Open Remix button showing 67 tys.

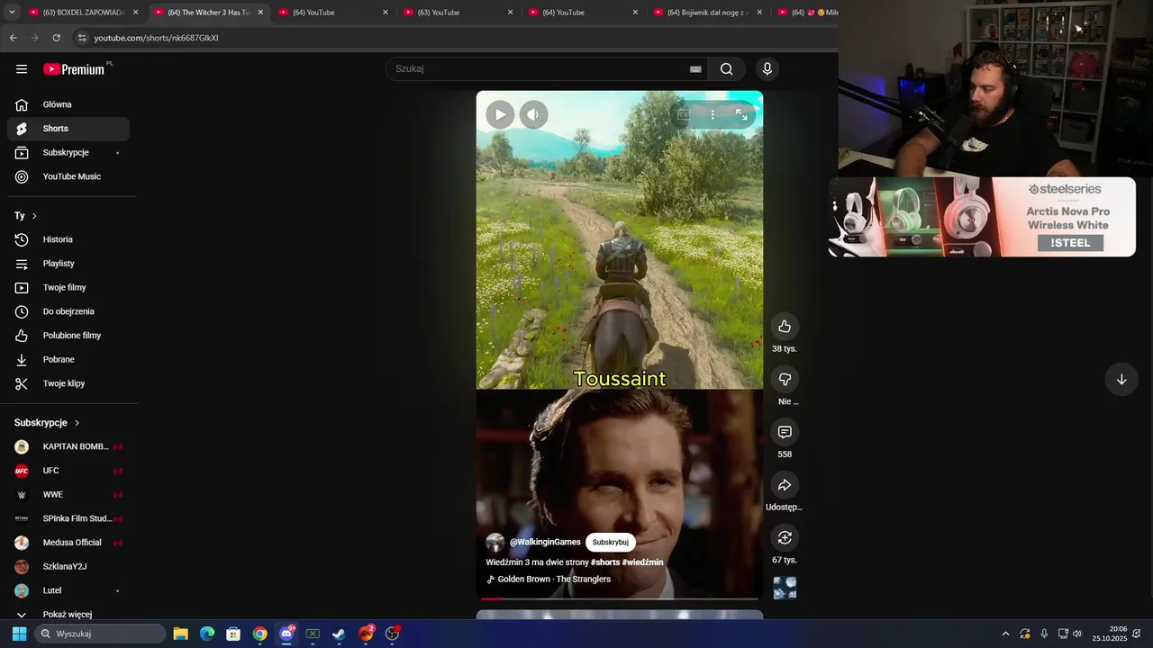[785, 538]
